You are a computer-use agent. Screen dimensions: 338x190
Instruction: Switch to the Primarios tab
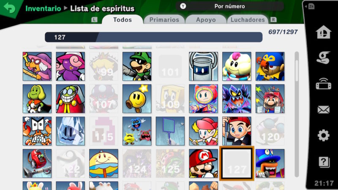pyautogui.click(x=164, y=20)
